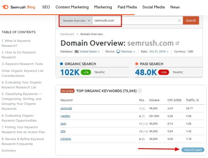Open Content Marketing in the top navigation
The image size is (208, 158).
click(x=72, y=7)
